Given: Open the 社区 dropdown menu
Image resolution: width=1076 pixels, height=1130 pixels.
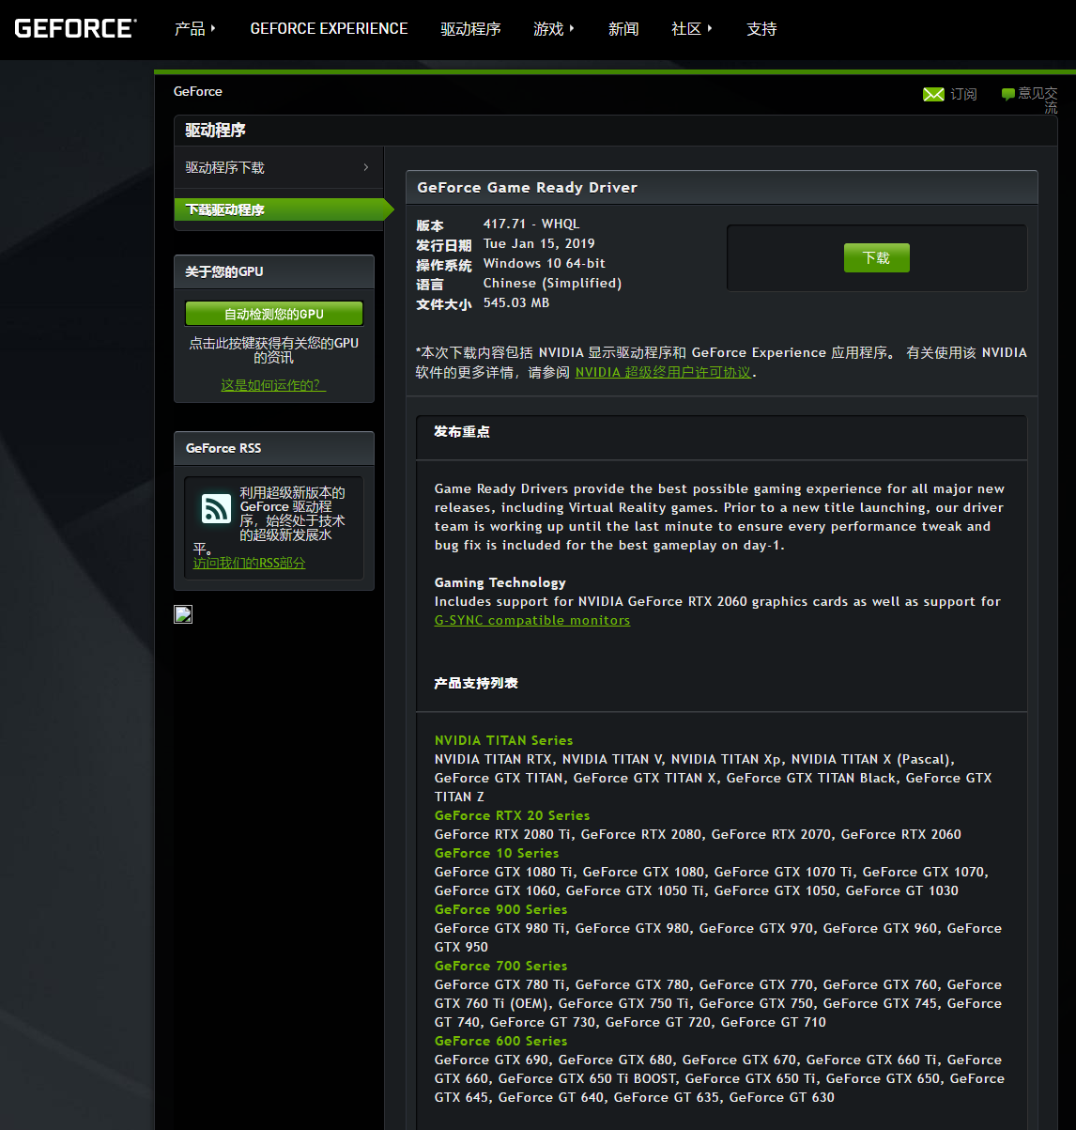Looking at the screenshot, I should point(691,29).
